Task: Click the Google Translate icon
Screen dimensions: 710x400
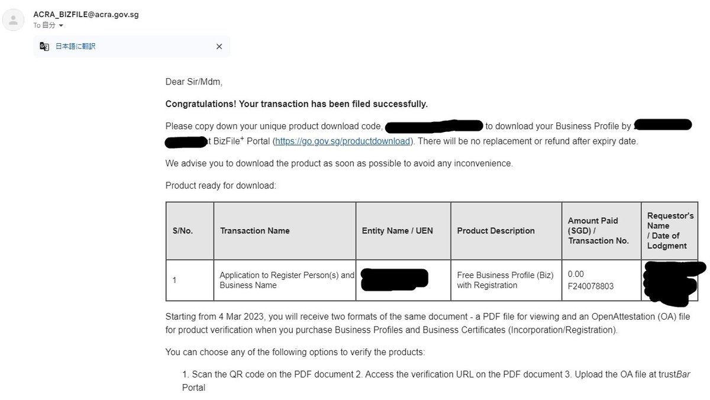Action: click(x=44, y=46)
